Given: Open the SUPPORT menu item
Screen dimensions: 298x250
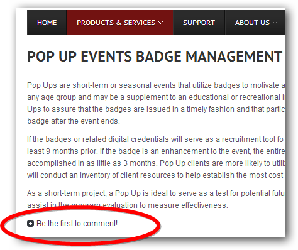Looking at the screenshot, I should [199, 23].
